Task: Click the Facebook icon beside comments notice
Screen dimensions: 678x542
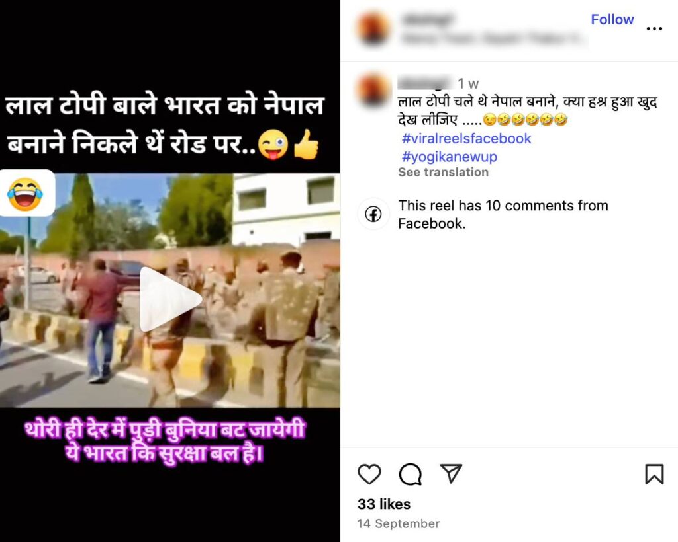Action: (373, 214)
